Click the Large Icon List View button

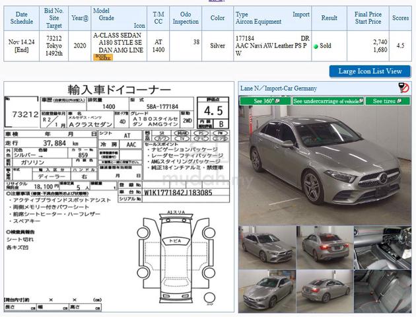[370, 71]
